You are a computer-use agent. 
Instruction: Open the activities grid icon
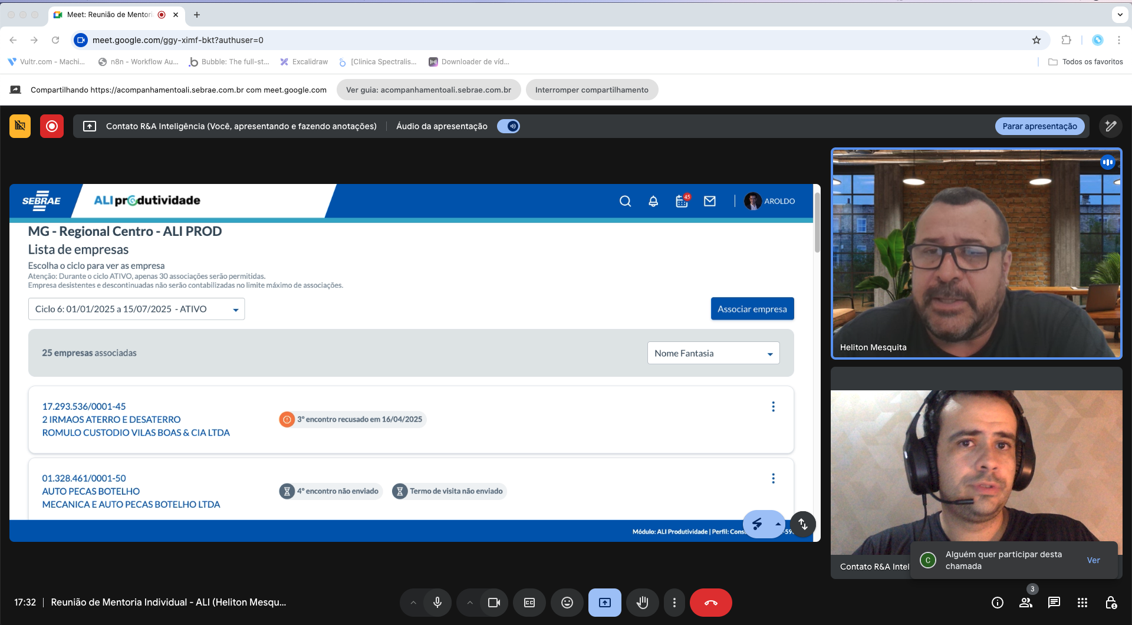click(1082, 603)
